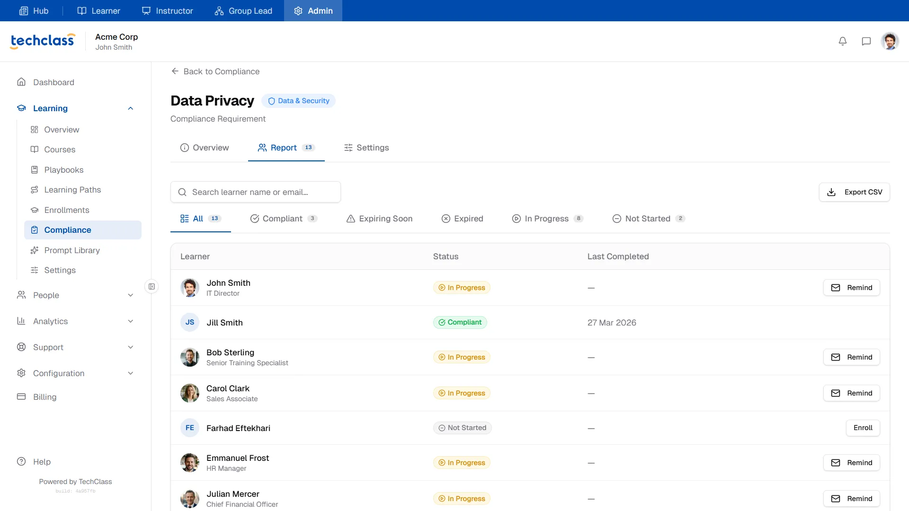Enroll Farhad Eftekhari
This screenshot has height=511, width=909.
[863, 428]
